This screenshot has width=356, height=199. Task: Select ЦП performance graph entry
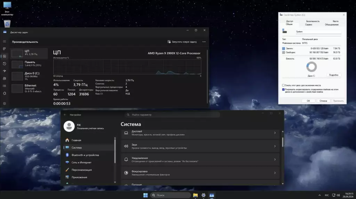29,53
